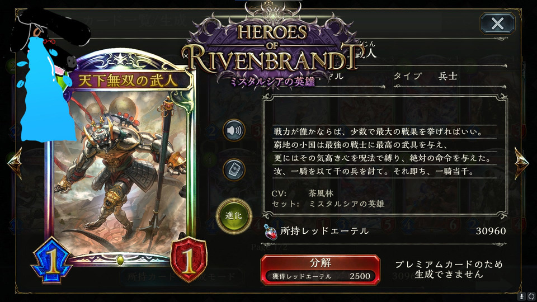Click the タイプ 兵士 type label
Image resolution: width=537 pixels, height=302 pixels.
(x=425, y=76)
